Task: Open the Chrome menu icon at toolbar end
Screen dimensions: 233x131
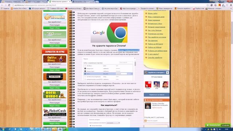Action: (231, 5)
